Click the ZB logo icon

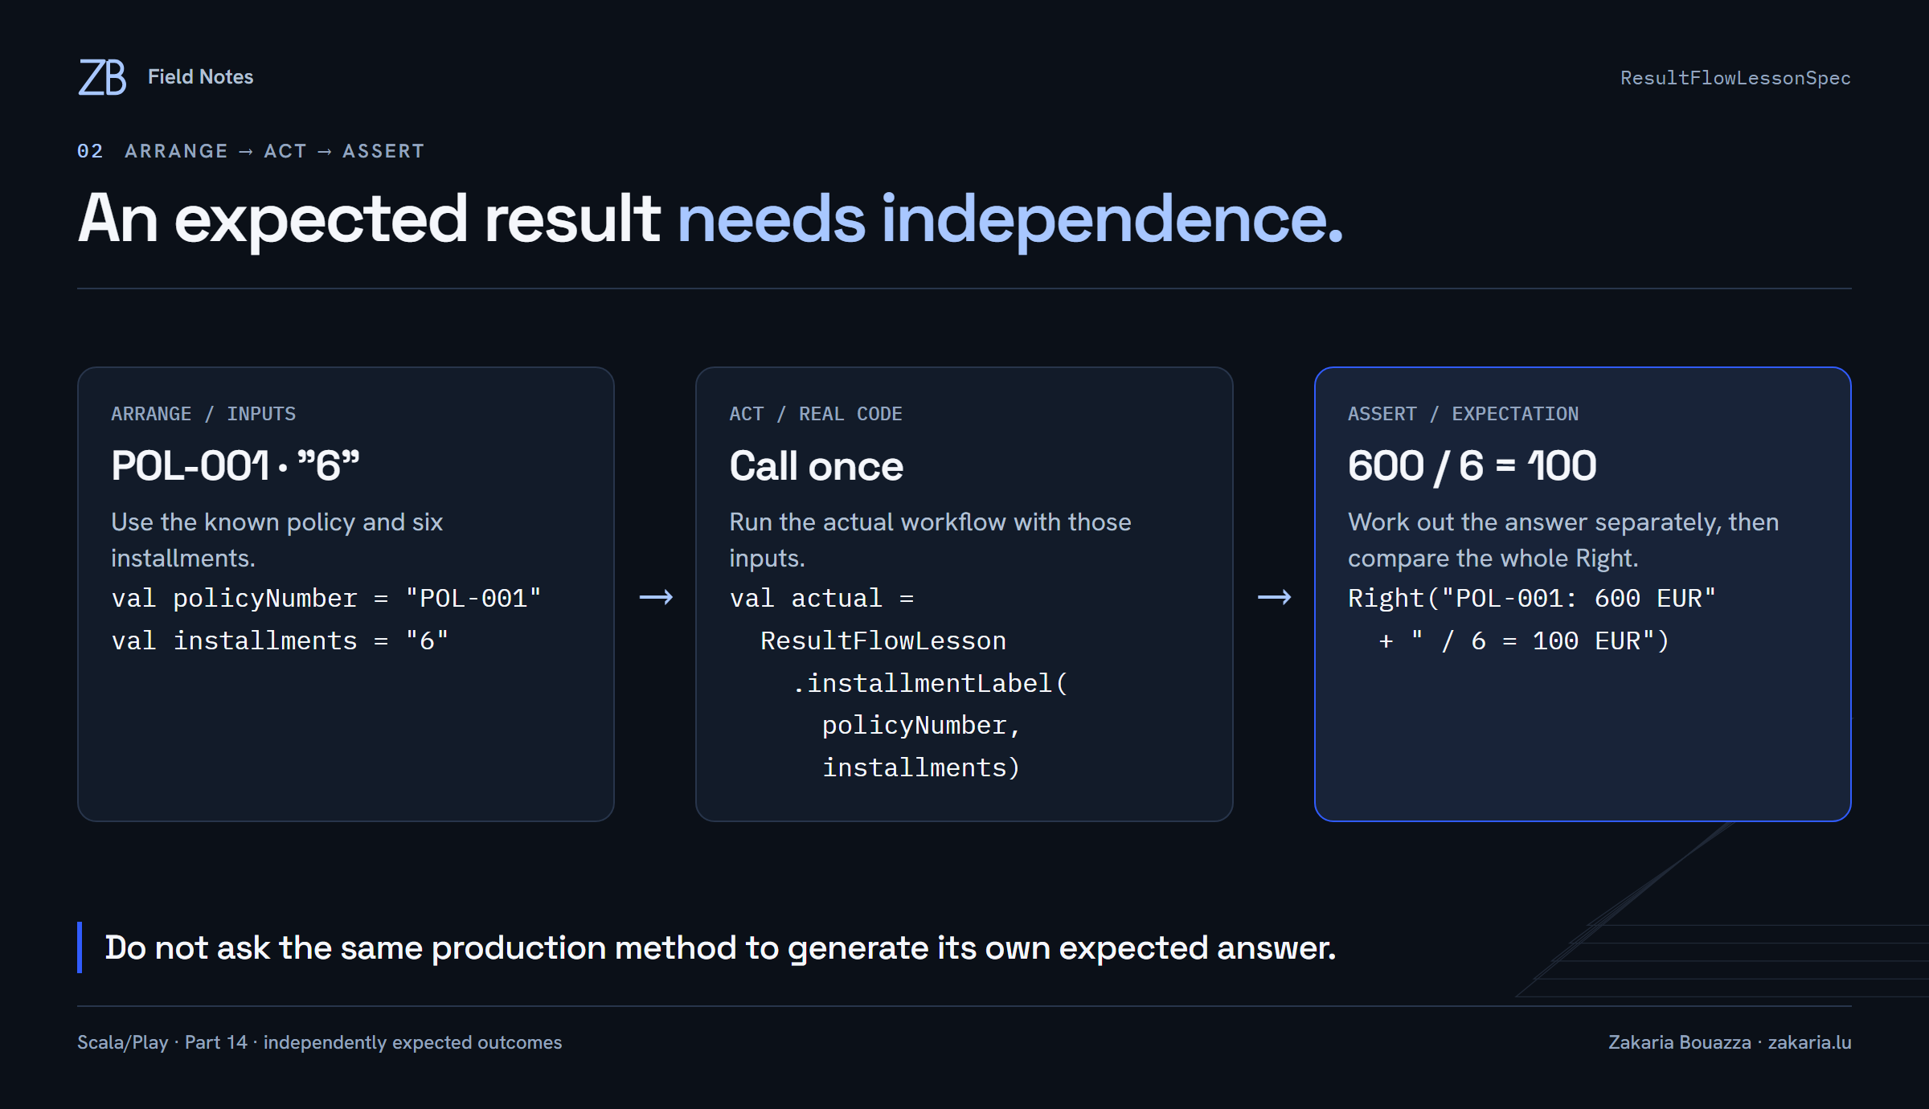(102, 77)
